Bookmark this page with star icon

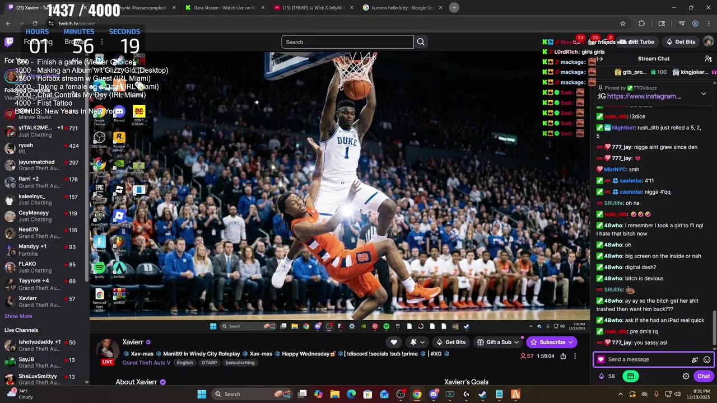(x=622, y=24)
